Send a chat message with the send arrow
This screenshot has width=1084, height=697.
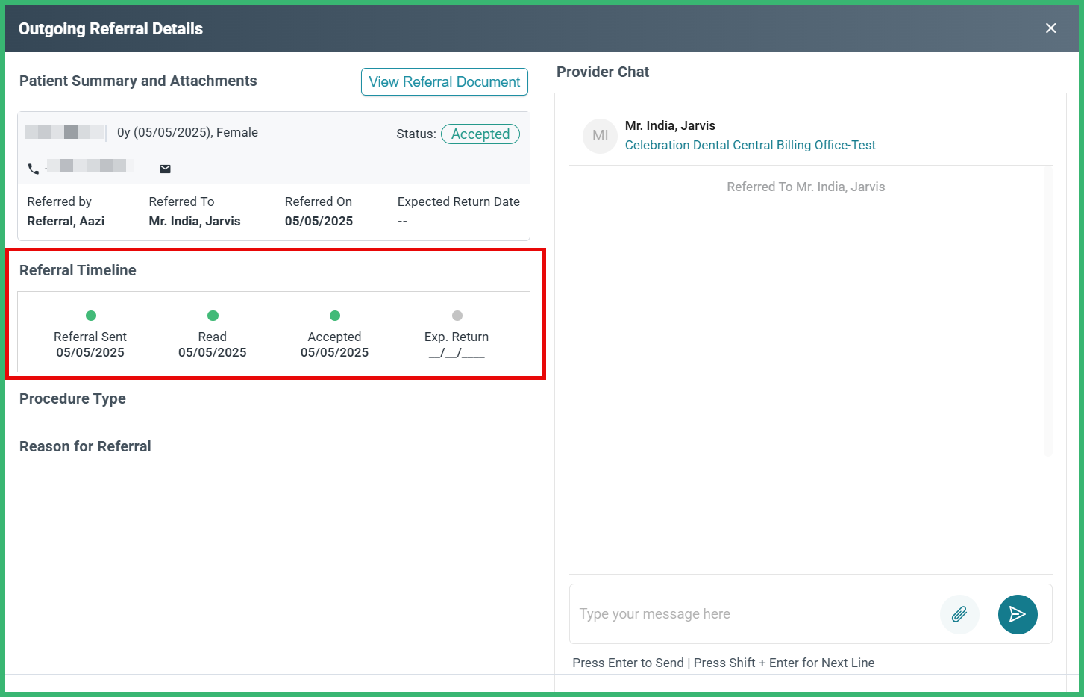point(1018,614)
